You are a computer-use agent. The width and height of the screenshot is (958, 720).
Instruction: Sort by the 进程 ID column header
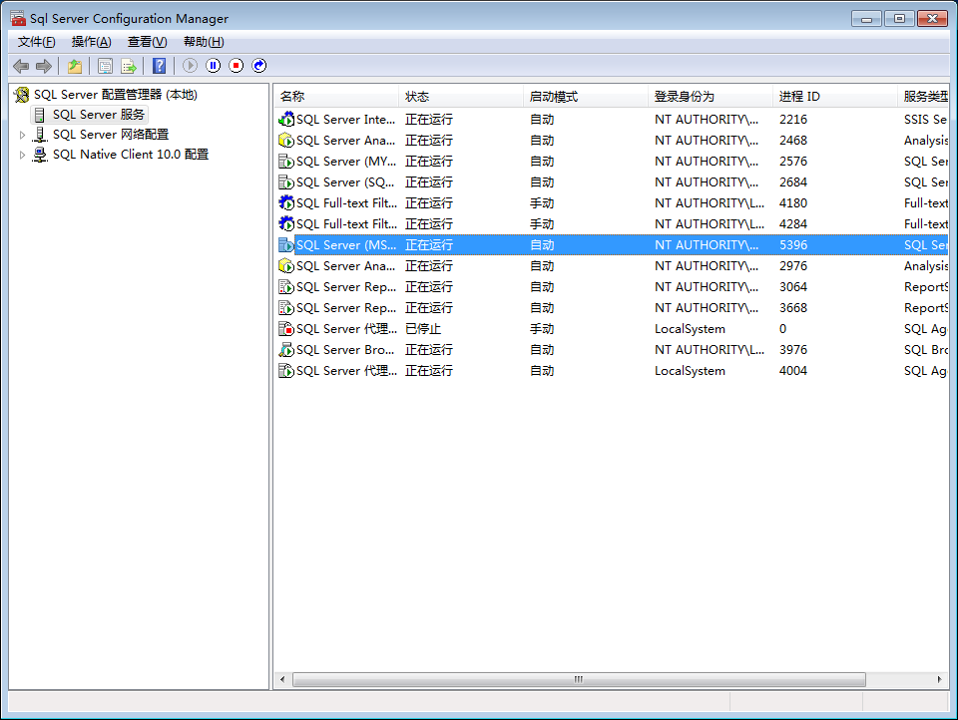pyautogui.click(x=834, y=97)
